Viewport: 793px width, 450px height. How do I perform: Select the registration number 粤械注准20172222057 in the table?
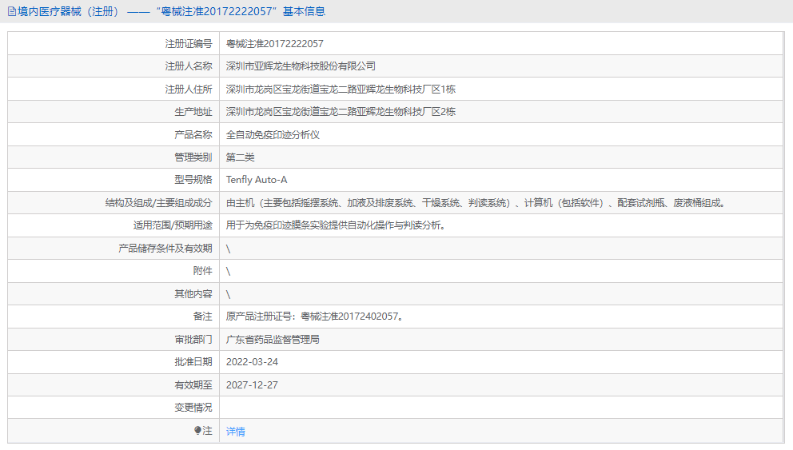click(x=275, y=44)
